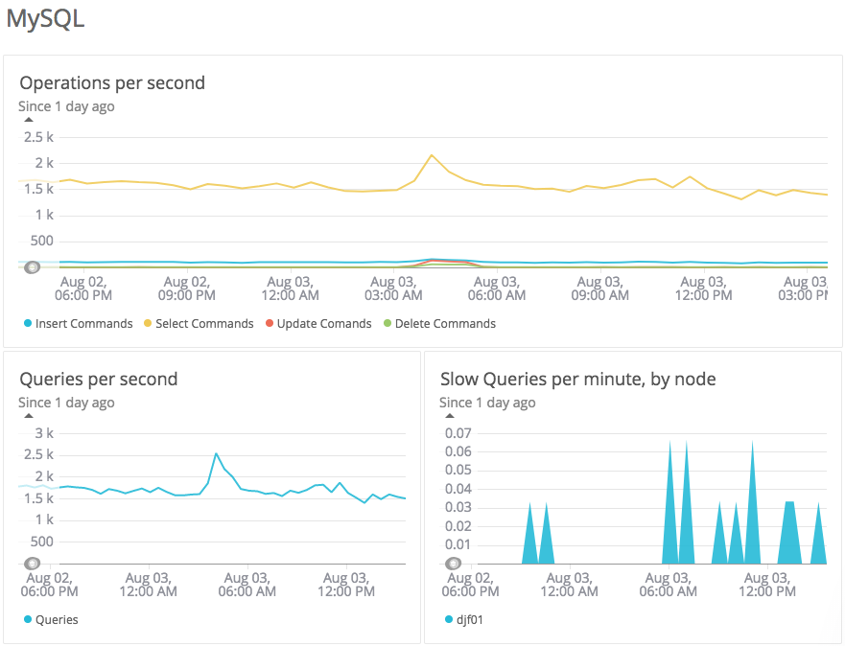Click the '0.06' y-axis label
This screenshot has height=646, width=845.
[458, 451]
